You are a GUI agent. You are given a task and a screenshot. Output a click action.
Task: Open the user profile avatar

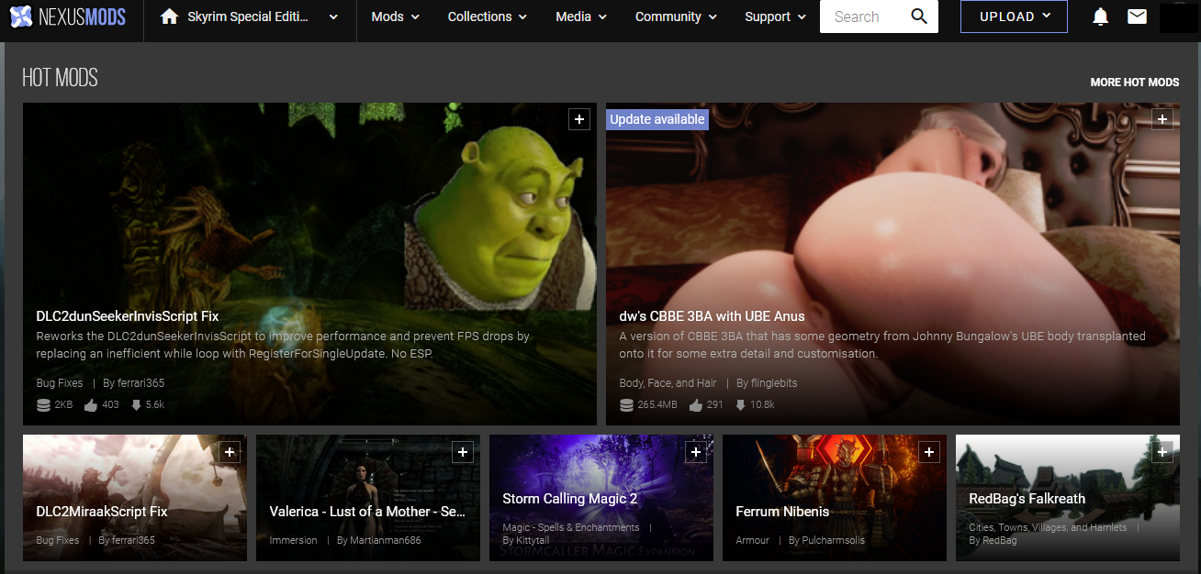pos(1180,17)
